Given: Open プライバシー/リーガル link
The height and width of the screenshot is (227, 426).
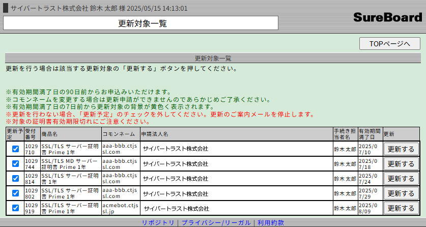Looking at the screenshot, I should (x=216, y=223).
